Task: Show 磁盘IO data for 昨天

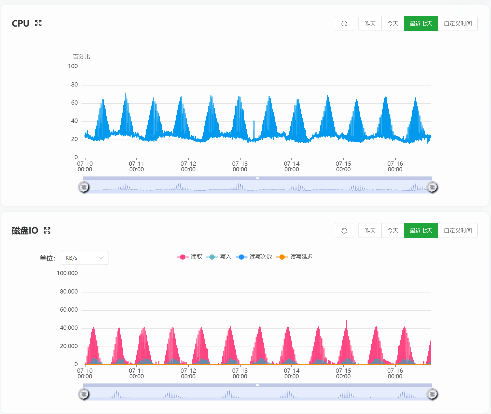Action: [370, 230]
